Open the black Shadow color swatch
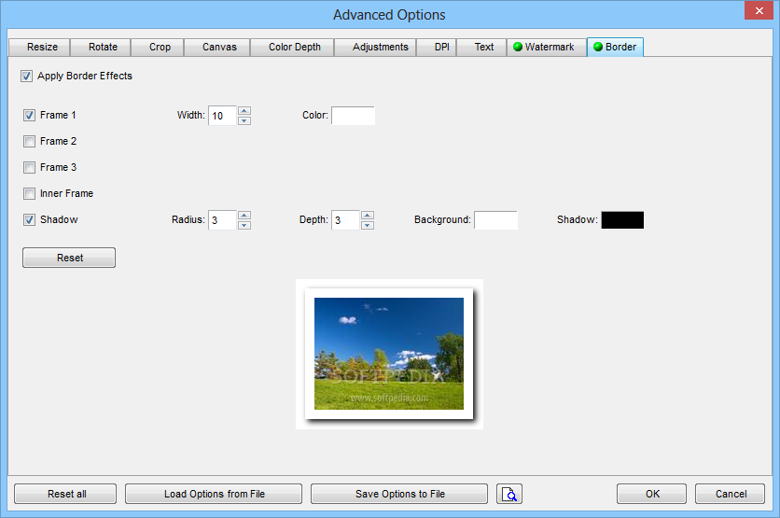780x518 pixels. point(623,220)
